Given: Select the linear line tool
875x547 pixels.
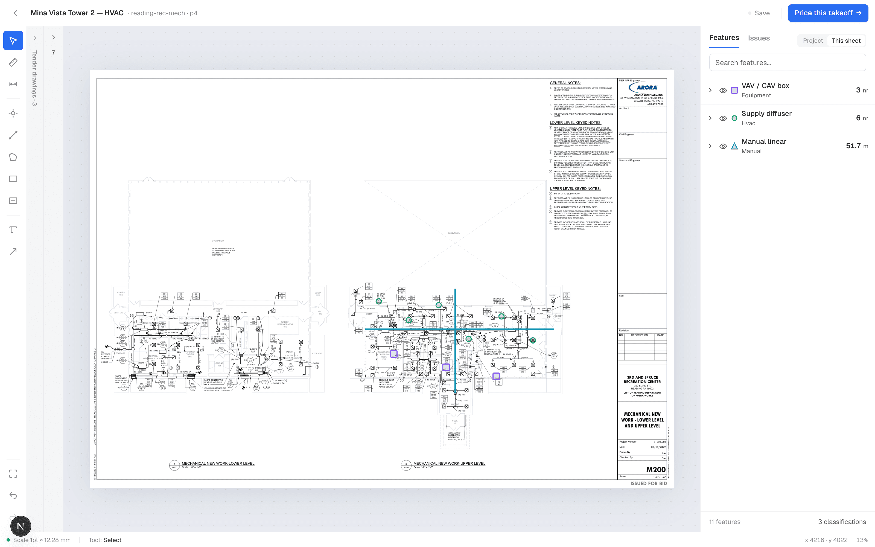Looking at the screenshot, I should point(13,135).
